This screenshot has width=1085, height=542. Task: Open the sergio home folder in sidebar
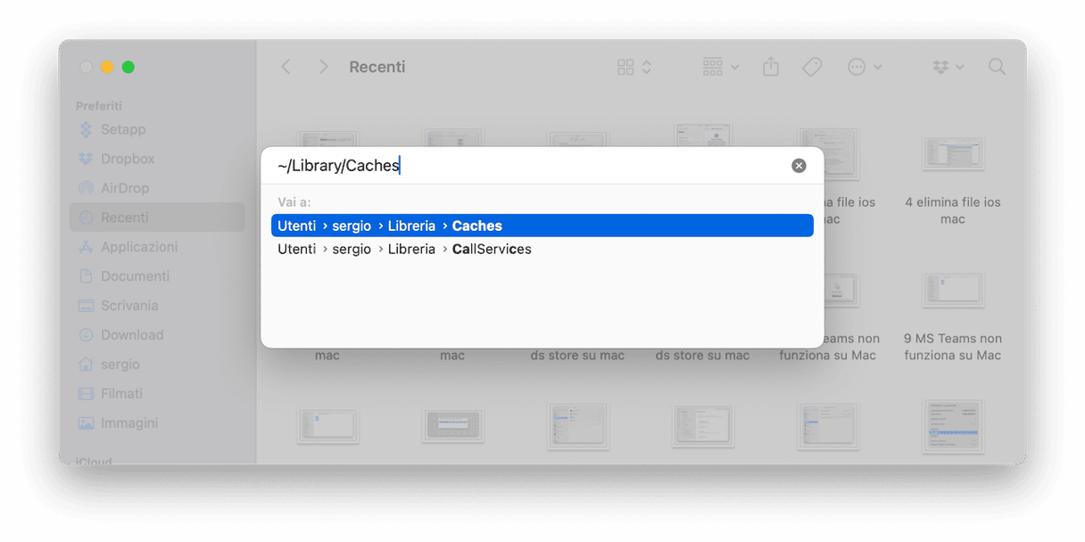pyautogui.click(x=120, y=365)
